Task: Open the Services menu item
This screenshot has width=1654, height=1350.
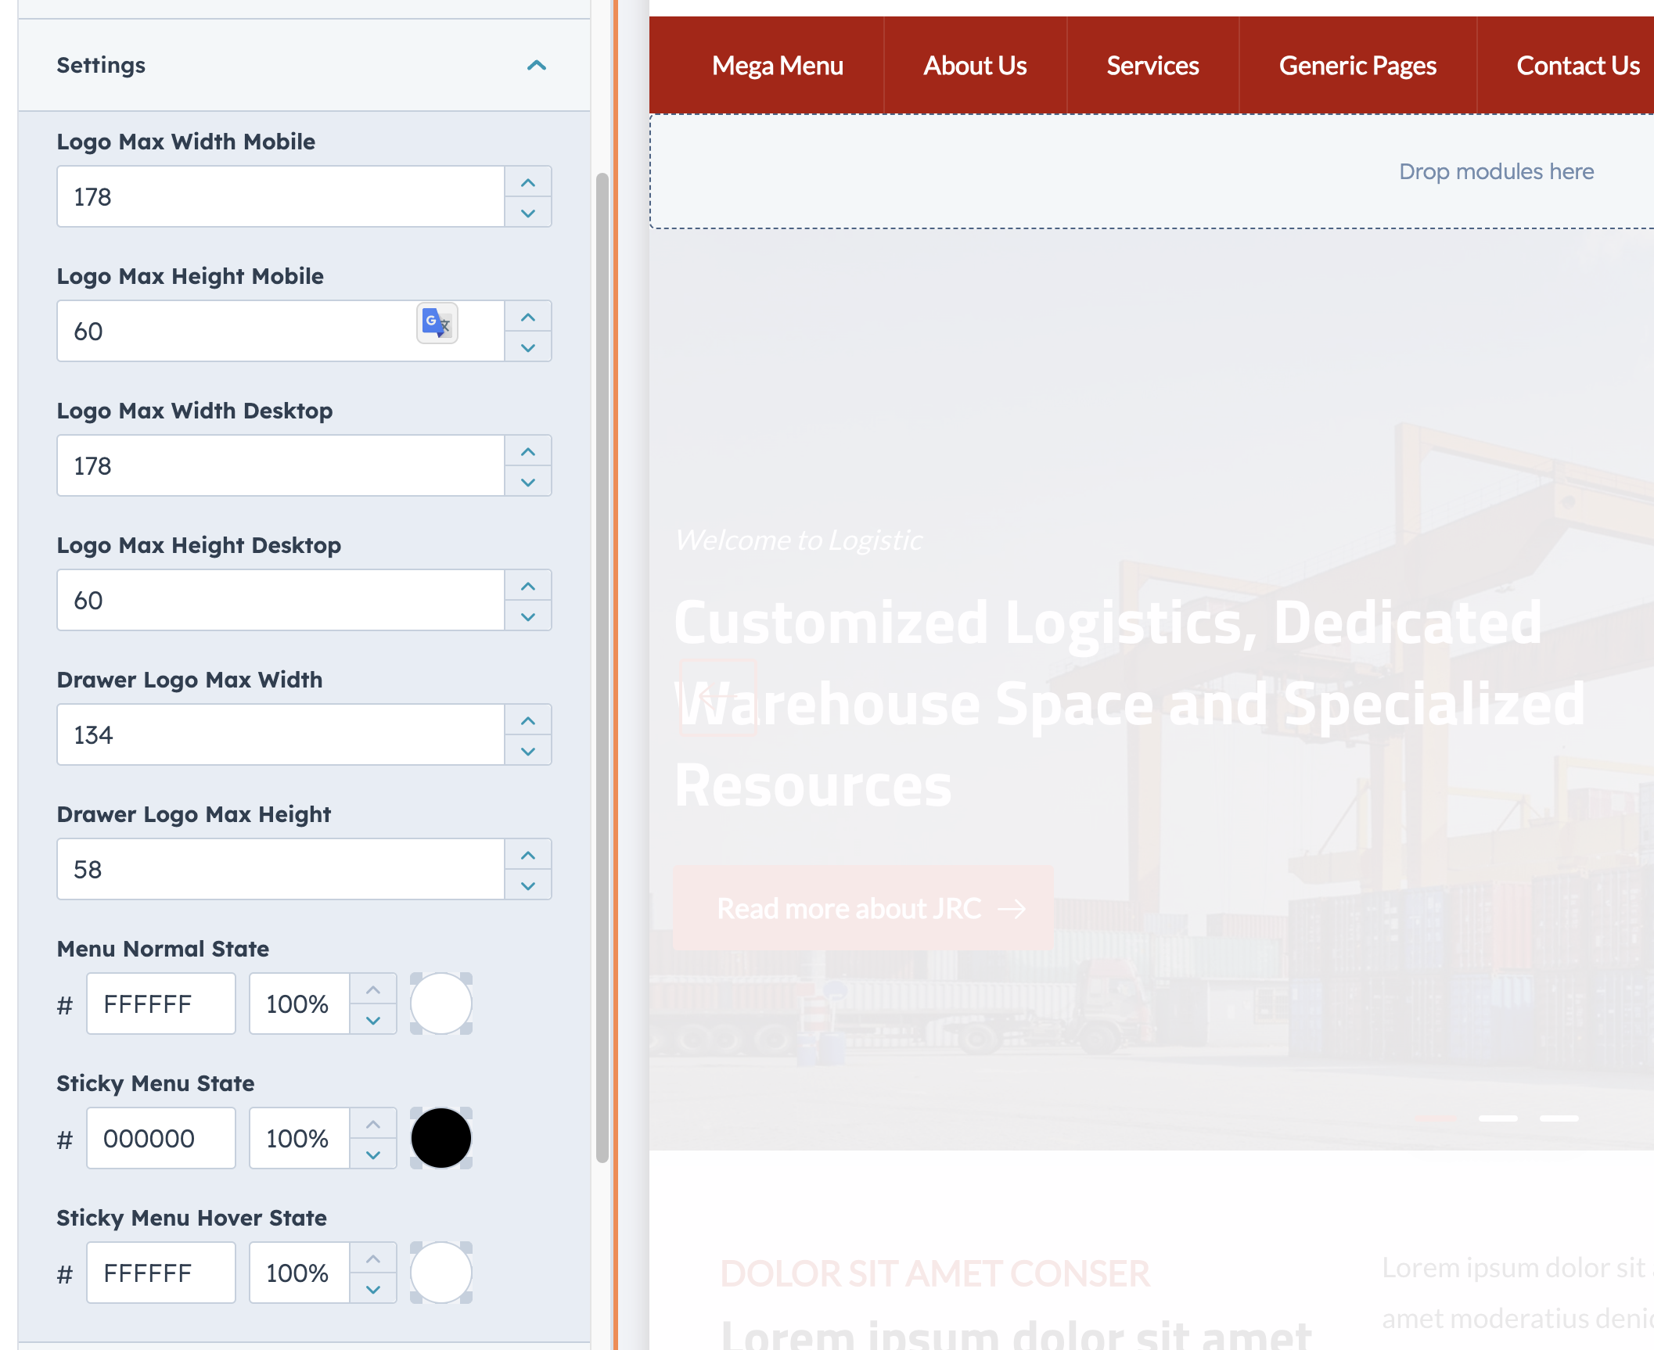Action: (x=1152, y=66)
